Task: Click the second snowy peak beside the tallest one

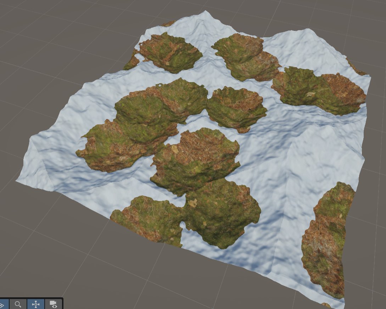Action: point(308,31)
